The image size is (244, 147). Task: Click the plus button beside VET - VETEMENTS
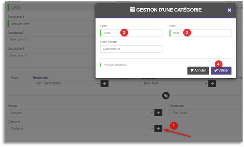point(105,83)
